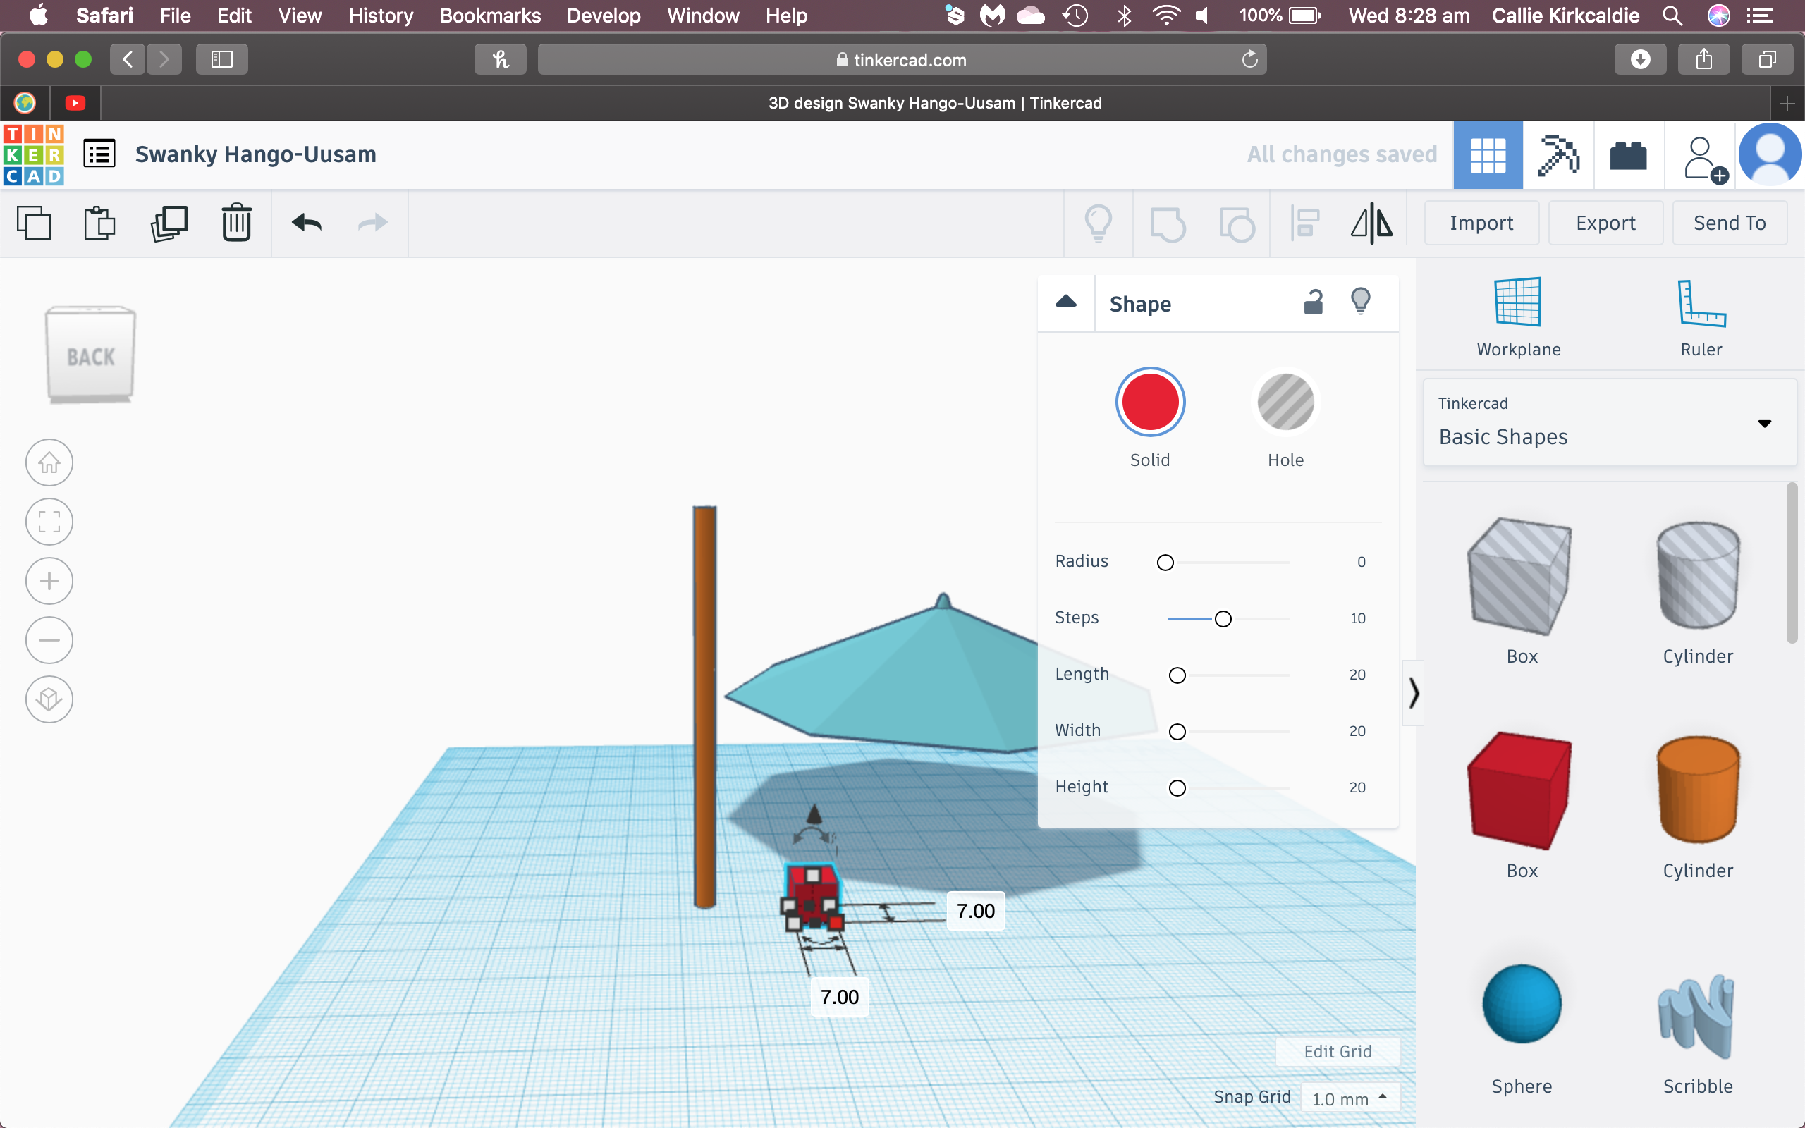This screenshot has width=1805, height=1128.
Task: Open the user profile avatar
Action: 1770,154
